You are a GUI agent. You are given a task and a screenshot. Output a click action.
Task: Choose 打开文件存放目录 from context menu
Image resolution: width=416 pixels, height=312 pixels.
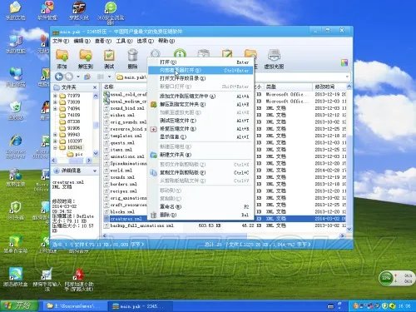point(183,78)
